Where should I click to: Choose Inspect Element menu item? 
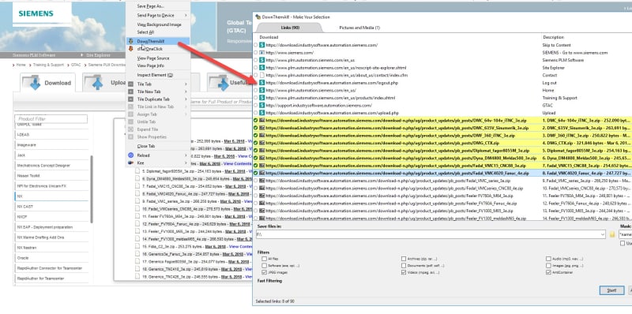[155, 75]
